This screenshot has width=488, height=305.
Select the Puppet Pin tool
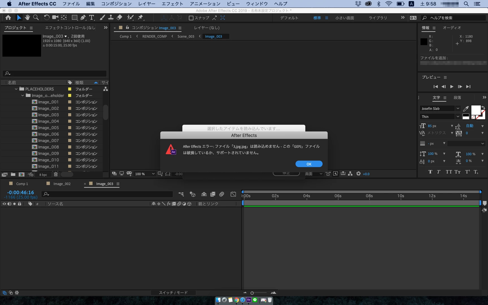pyautogui.click(x=140, y=18)
